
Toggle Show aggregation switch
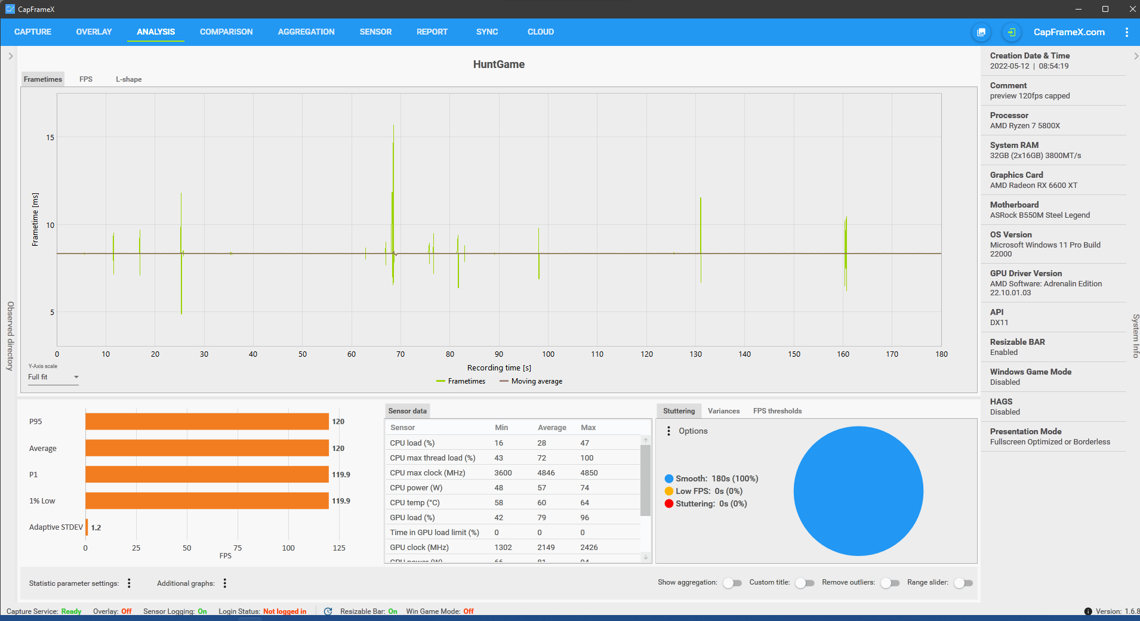(732, 583)
